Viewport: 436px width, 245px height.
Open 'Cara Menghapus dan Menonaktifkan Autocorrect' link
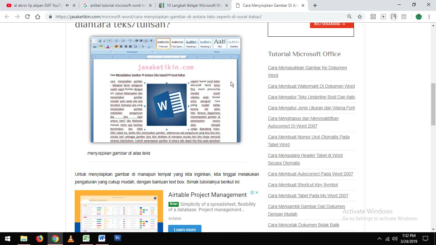click(303, 122)
